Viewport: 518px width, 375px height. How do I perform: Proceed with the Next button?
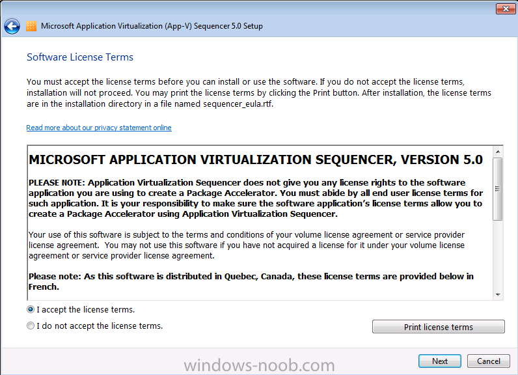(x=440, y=361)
